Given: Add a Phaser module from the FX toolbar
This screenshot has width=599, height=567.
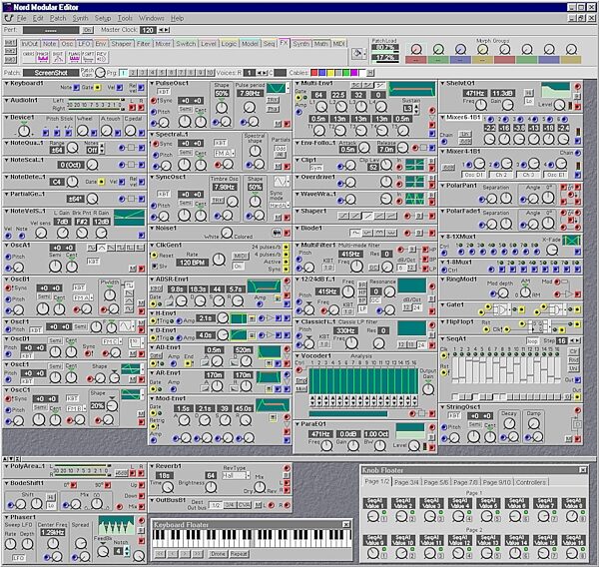Looking at the screenshot, I should (x=43, y=57).
